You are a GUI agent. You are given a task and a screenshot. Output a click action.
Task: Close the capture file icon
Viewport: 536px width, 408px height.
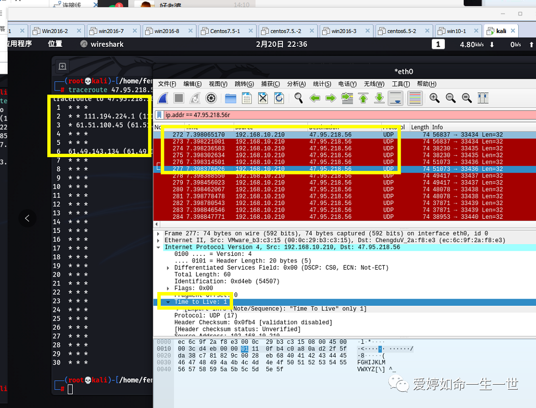point(263,98)
